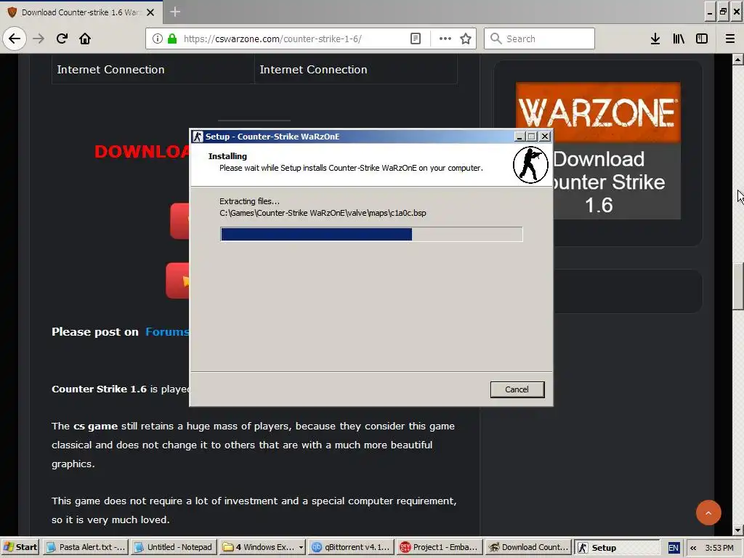Reload the current cswarzone page
The height and width of the screenshot is (558, 744).
(62, 39)
